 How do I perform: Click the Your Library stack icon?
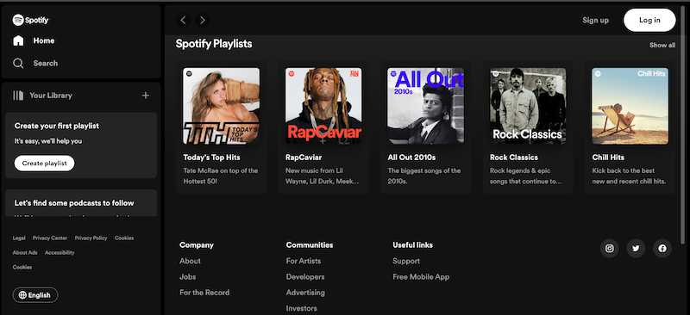(18, 96)
